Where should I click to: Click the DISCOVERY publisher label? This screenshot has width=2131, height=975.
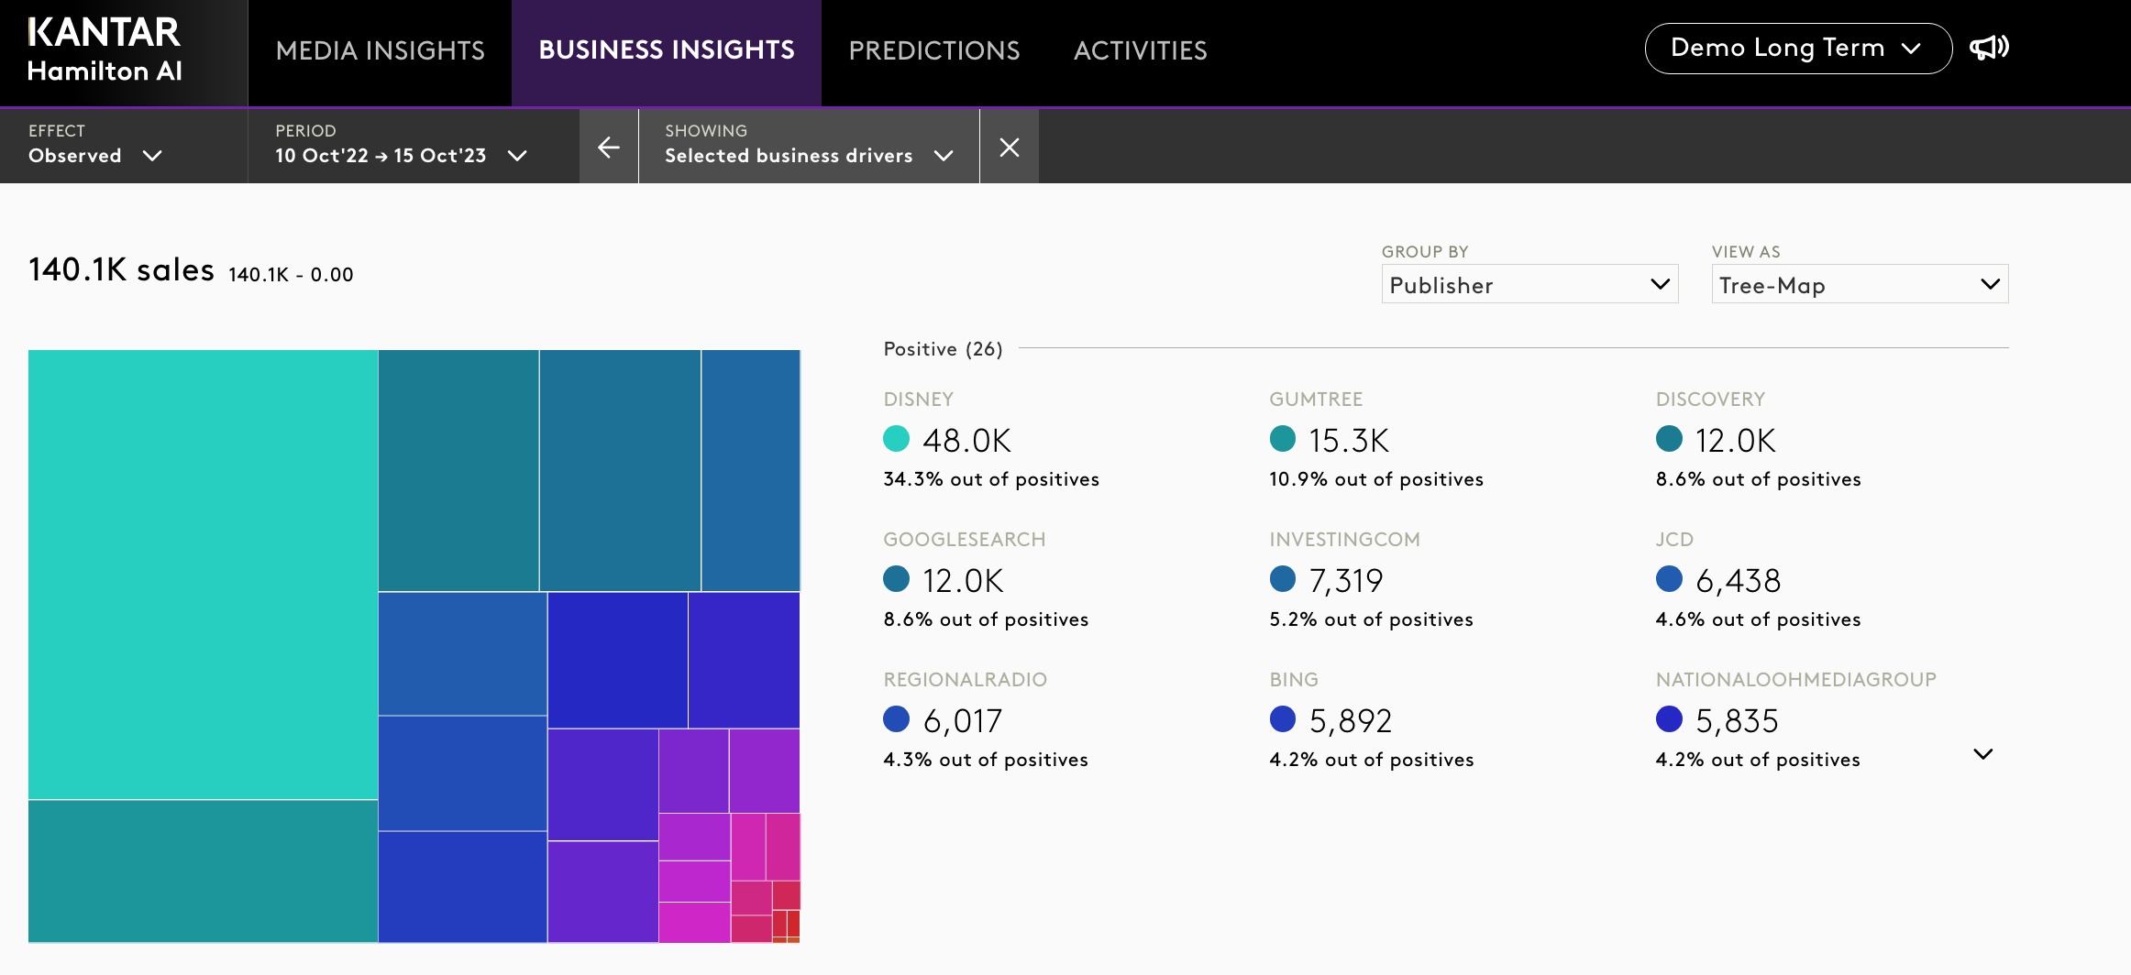coord(1710,400)
